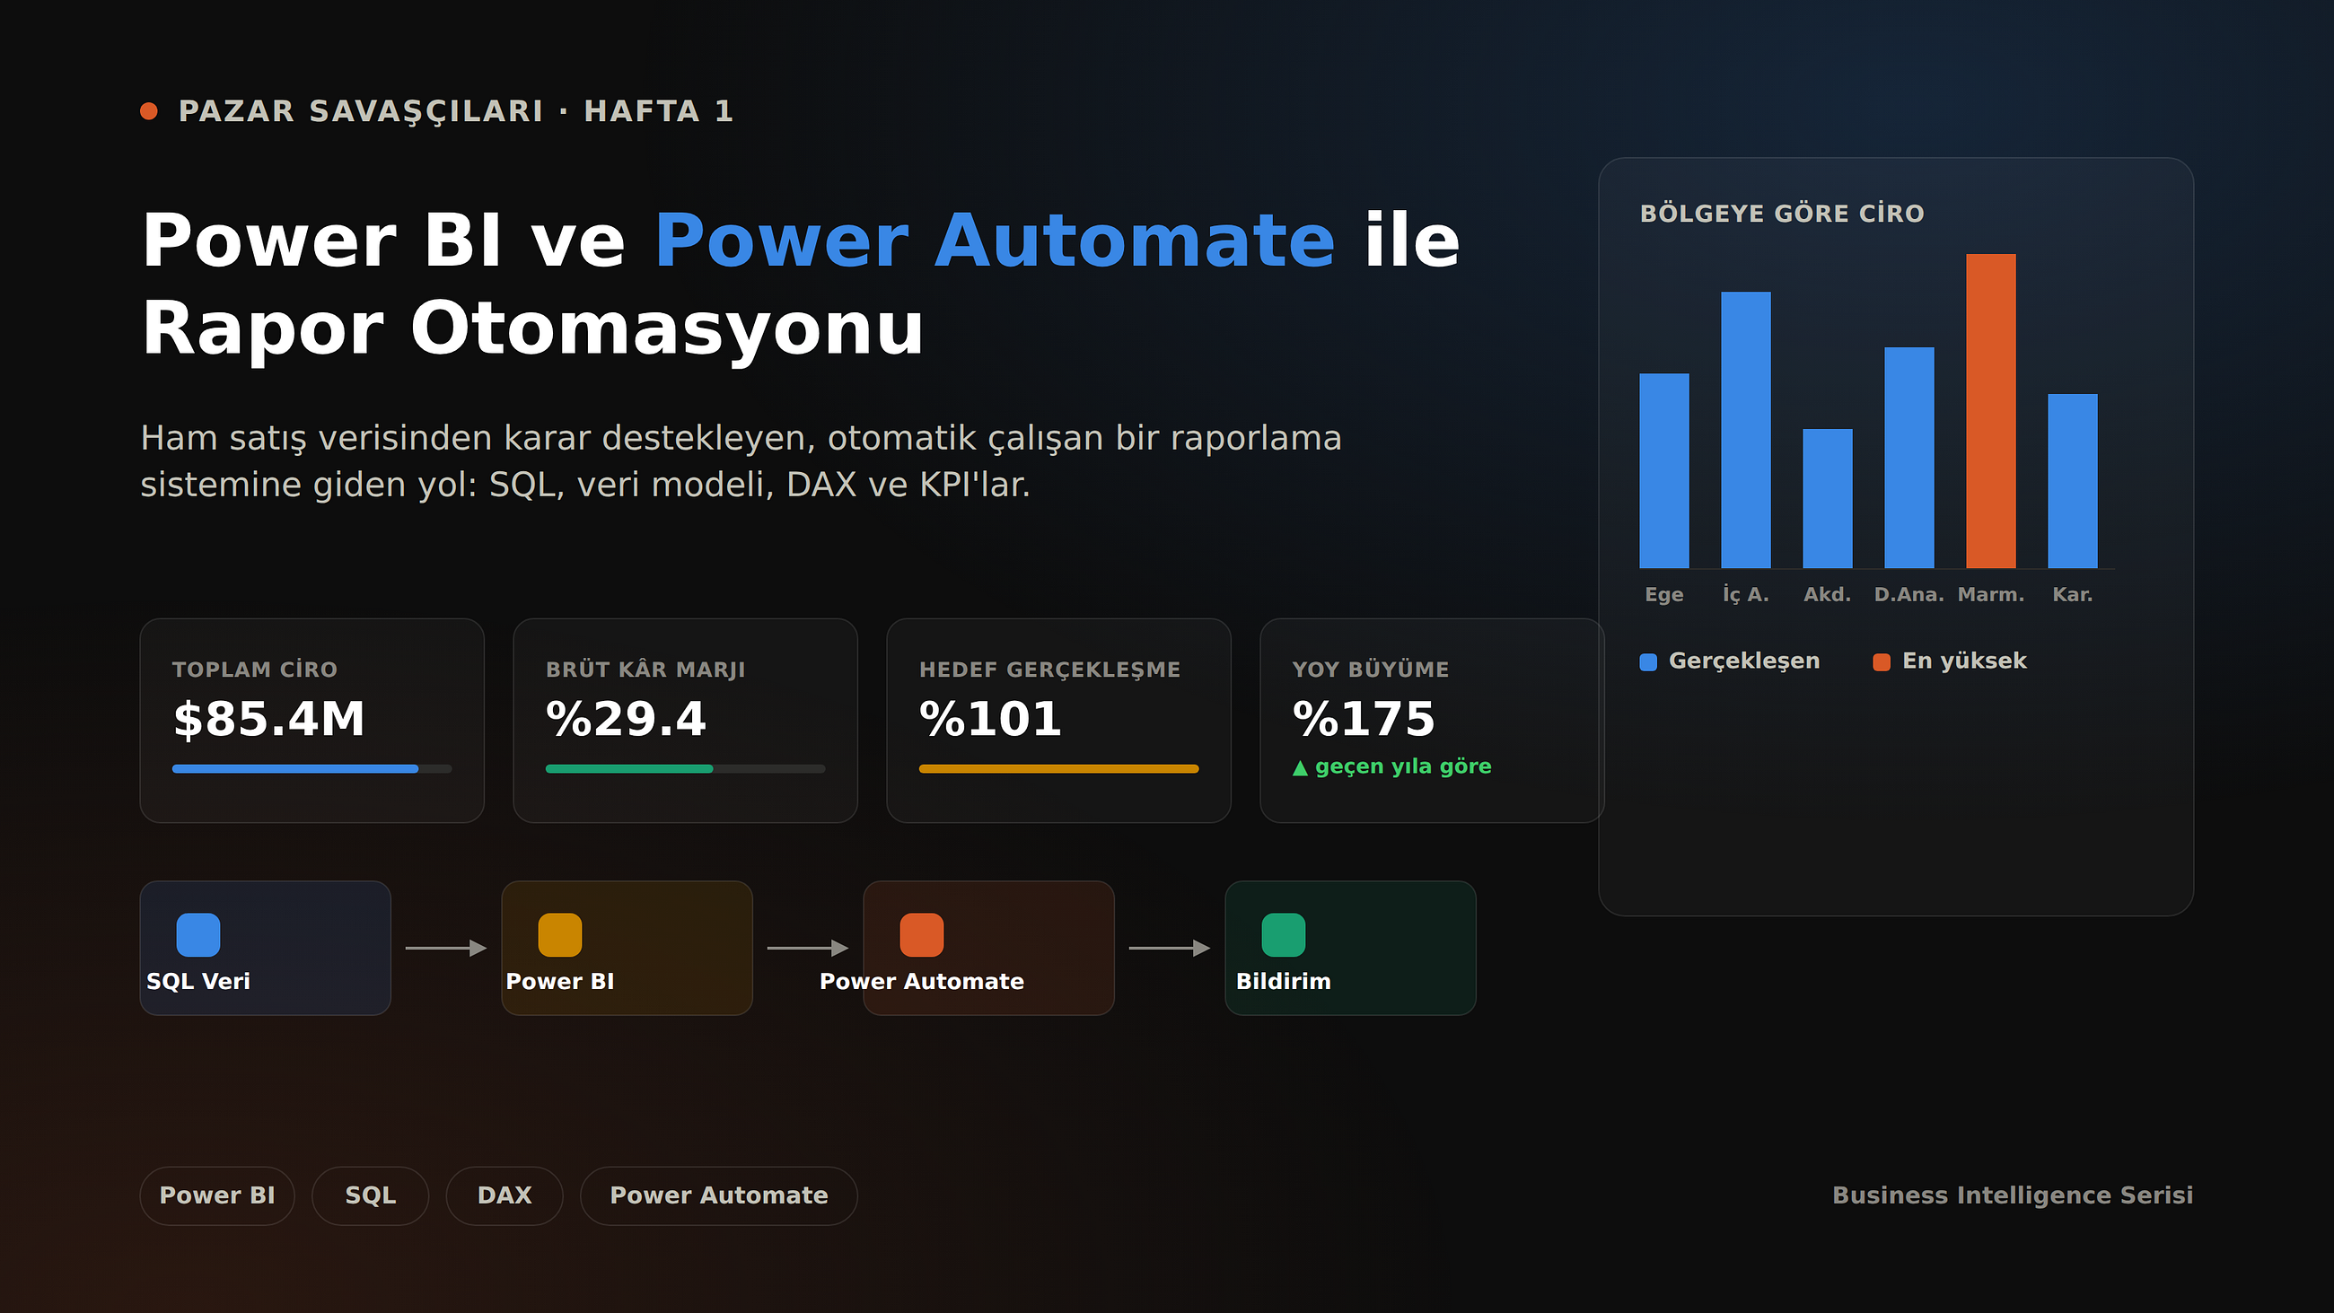This screenshot has height=1313, width=2334.
Task: Open the Brüt Kâr Marjı KPI card
Action: (x=685, y=721)
